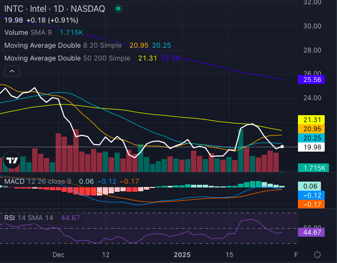Viewport: 337px width, 263px height.
Task: Click the Dec marker on time axis
Action: 59,254
